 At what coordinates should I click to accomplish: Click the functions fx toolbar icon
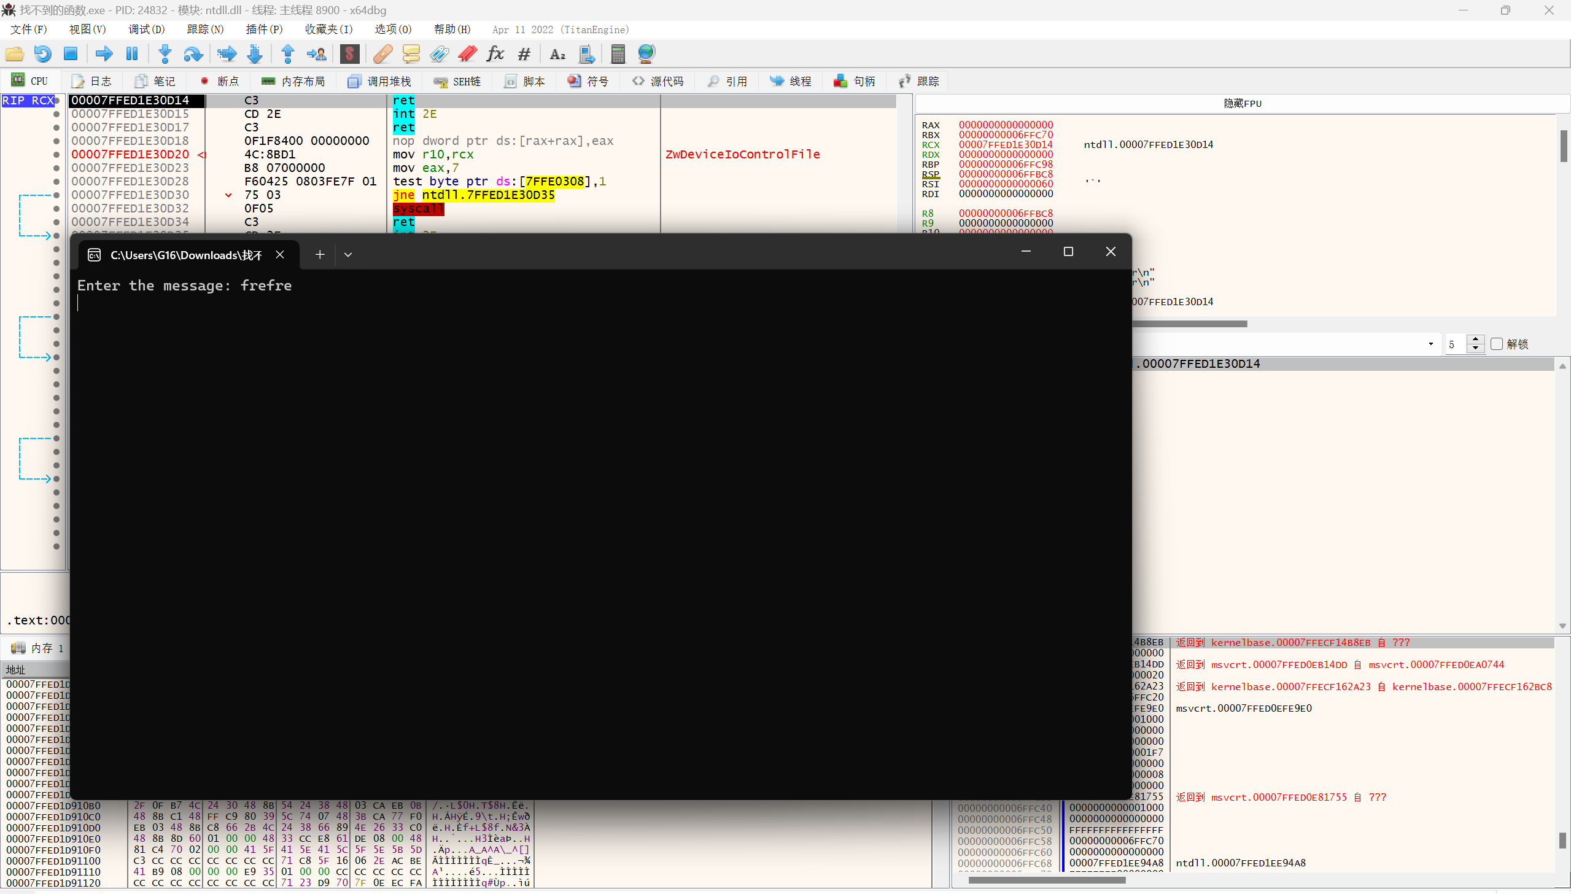click(x=495, y=54)
